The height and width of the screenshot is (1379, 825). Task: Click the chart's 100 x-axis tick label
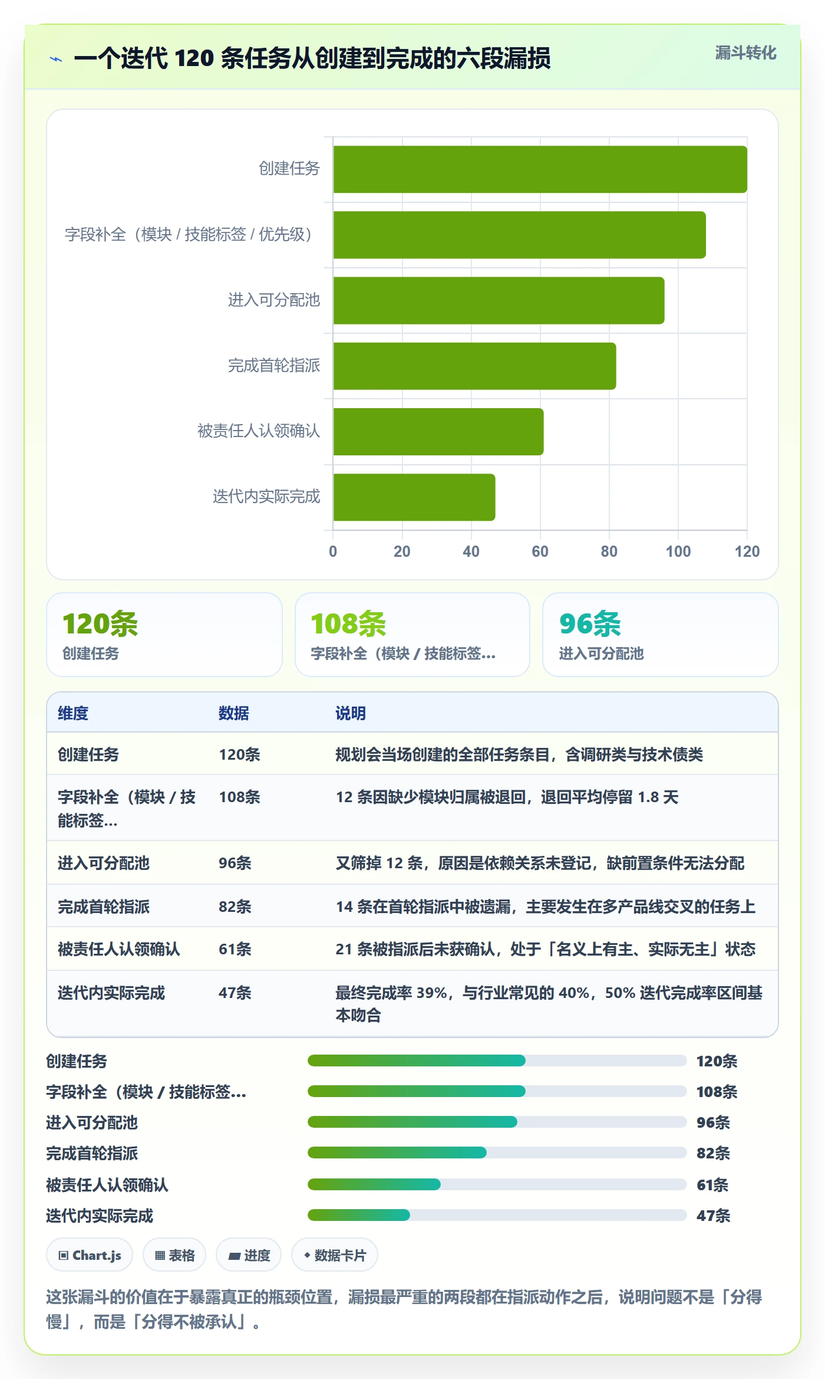(x=678, y=551)
